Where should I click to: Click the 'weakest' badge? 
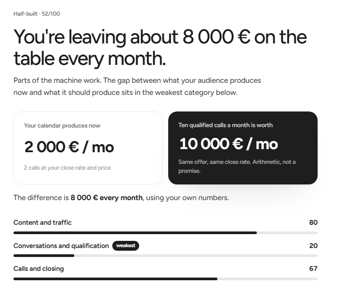[x=126, y=246]
